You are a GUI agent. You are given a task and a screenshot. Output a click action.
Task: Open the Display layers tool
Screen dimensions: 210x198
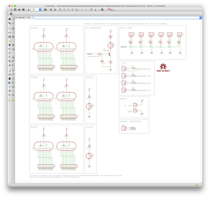pos(9,23)
